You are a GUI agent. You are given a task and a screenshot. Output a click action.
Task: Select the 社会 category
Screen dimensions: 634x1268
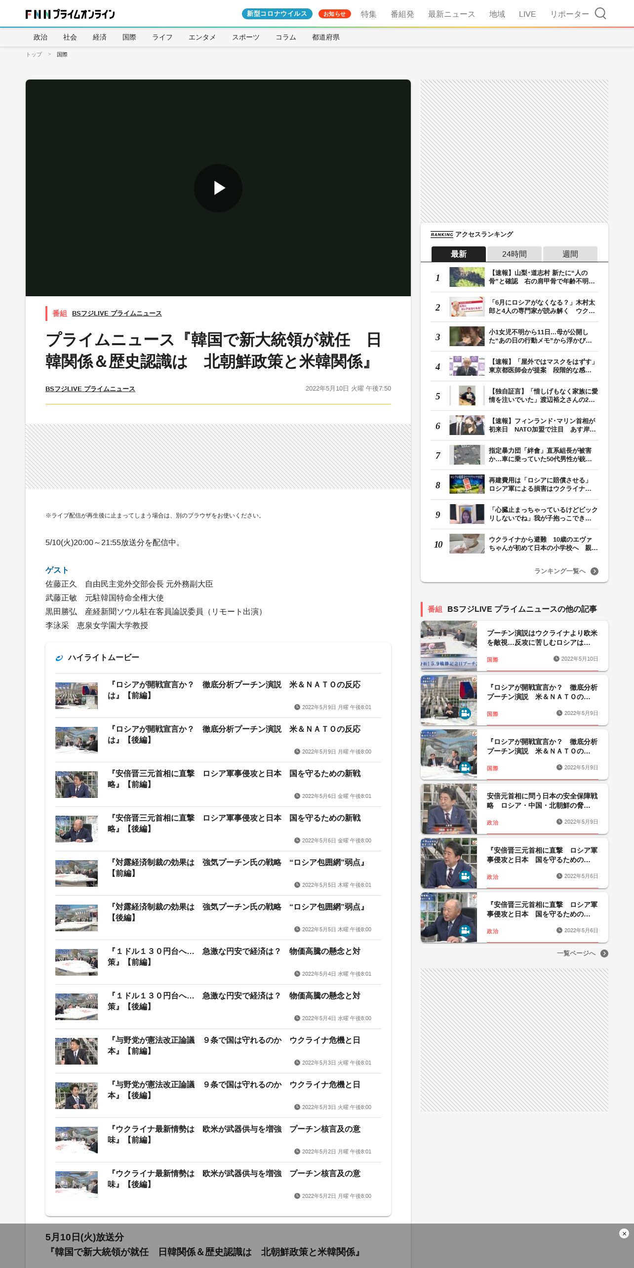coord(70,37)
